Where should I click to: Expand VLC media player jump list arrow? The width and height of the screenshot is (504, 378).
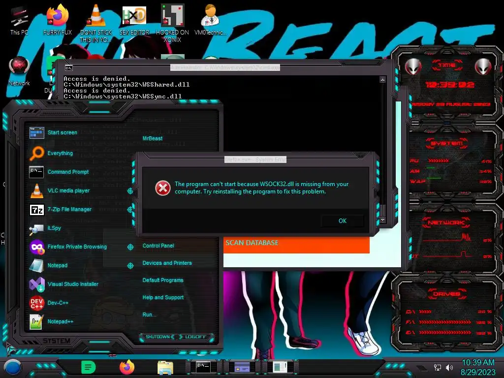coord(130,191)
